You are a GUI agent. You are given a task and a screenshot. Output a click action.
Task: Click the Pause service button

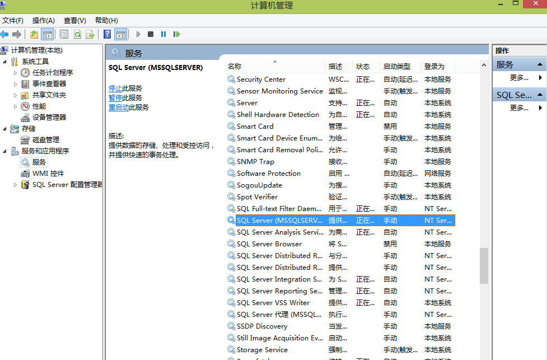point(163,34)
